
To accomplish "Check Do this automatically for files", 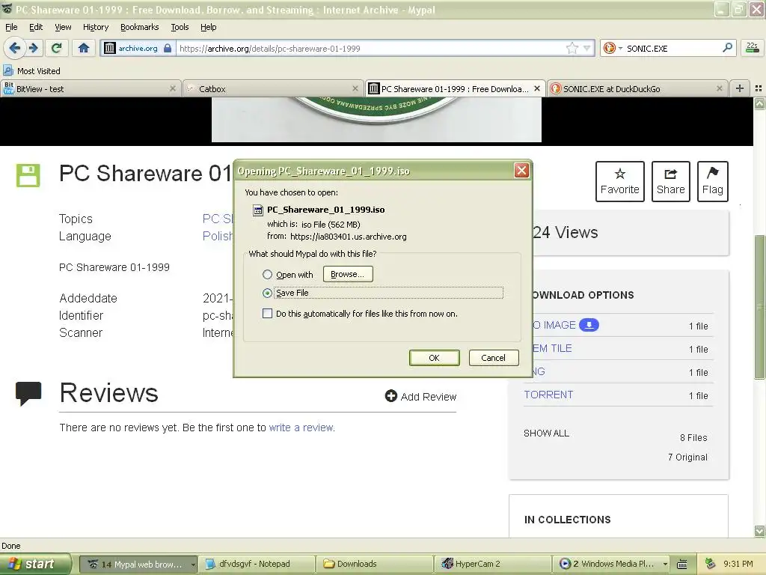I will coord(267,314).
